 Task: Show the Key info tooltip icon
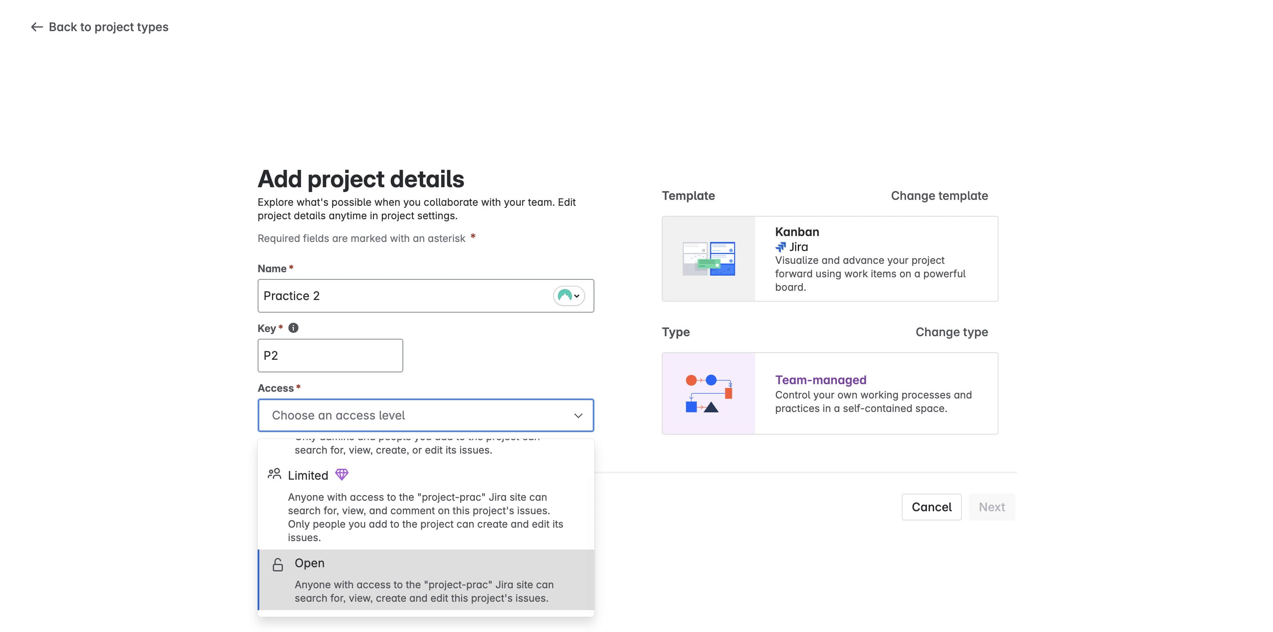(293, 328)
